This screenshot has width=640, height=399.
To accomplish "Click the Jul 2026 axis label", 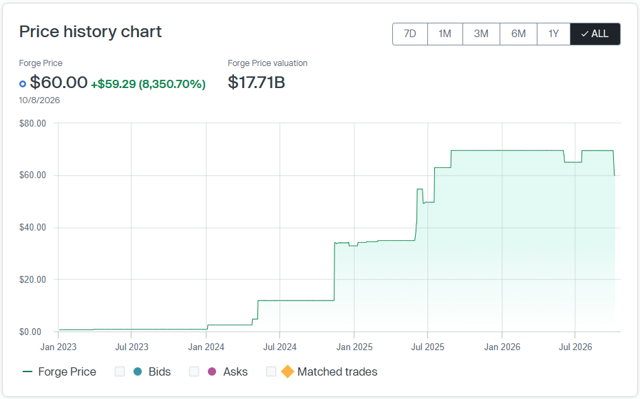I will tap(575, 347).
